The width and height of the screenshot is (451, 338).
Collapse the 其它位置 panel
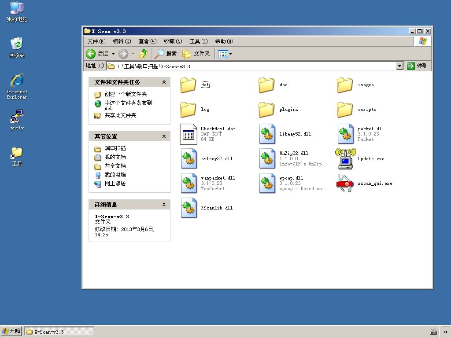164,136
